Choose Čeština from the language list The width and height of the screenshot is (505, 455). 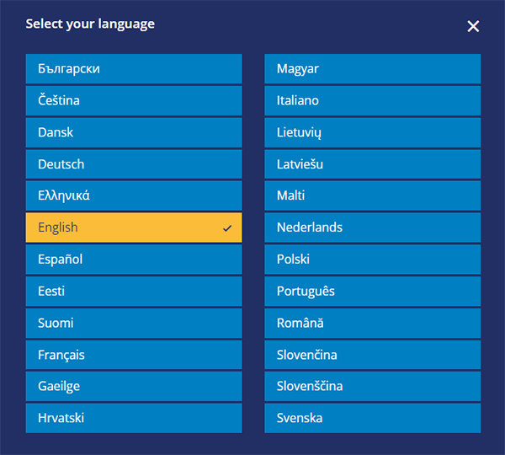tap(133, 101)
